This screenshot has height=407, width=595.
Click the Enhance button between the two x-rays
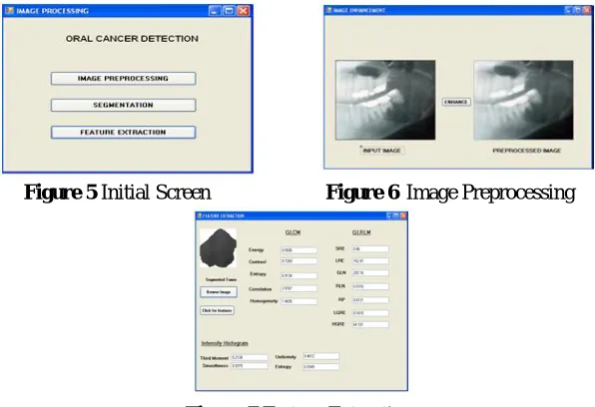click(456, 102)
